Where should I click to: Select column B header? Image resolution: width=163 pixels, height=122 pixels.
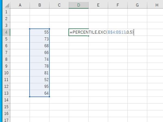pos(39,5)
